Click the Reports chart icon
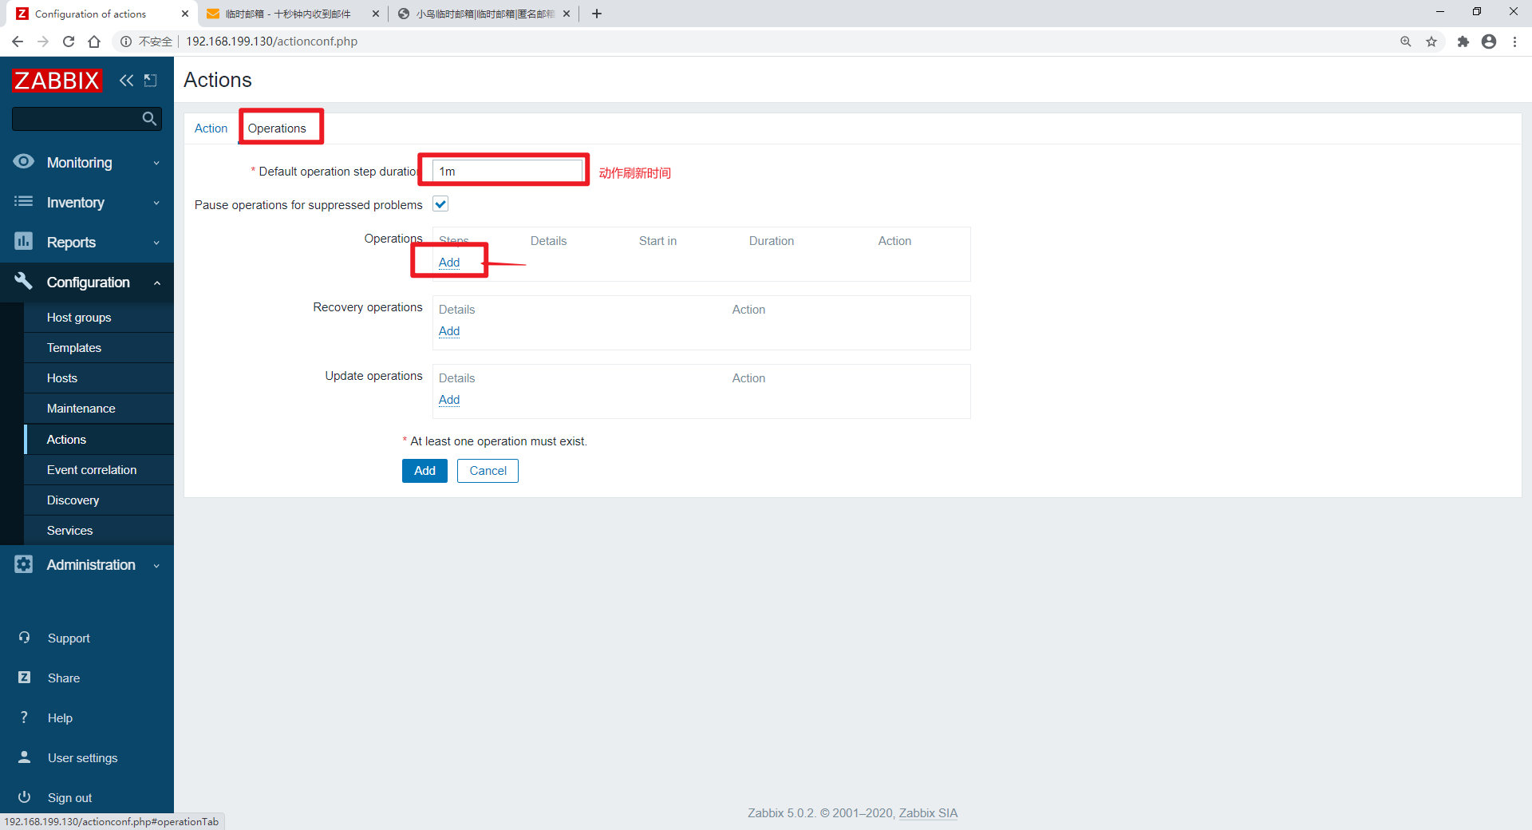The height and width of the screenshot is (830, 1532). (24, 241)
